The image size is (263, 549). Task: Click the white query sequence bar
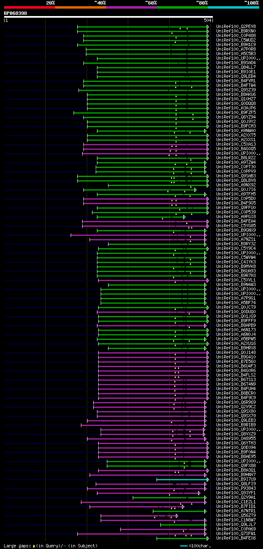pyautogui.click(x=108, y=17)
